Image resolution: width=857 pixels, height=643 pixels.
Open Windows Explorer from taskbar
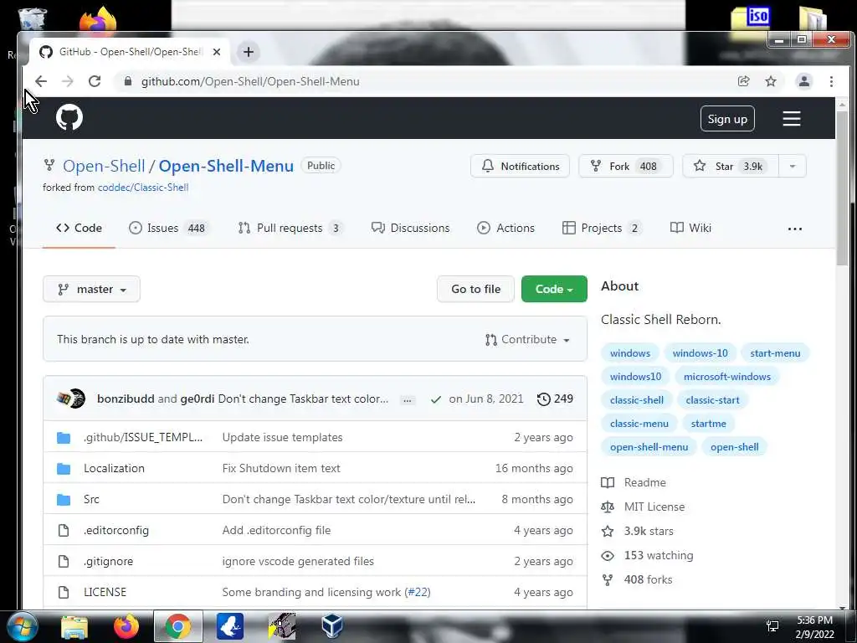pos(74,626)
